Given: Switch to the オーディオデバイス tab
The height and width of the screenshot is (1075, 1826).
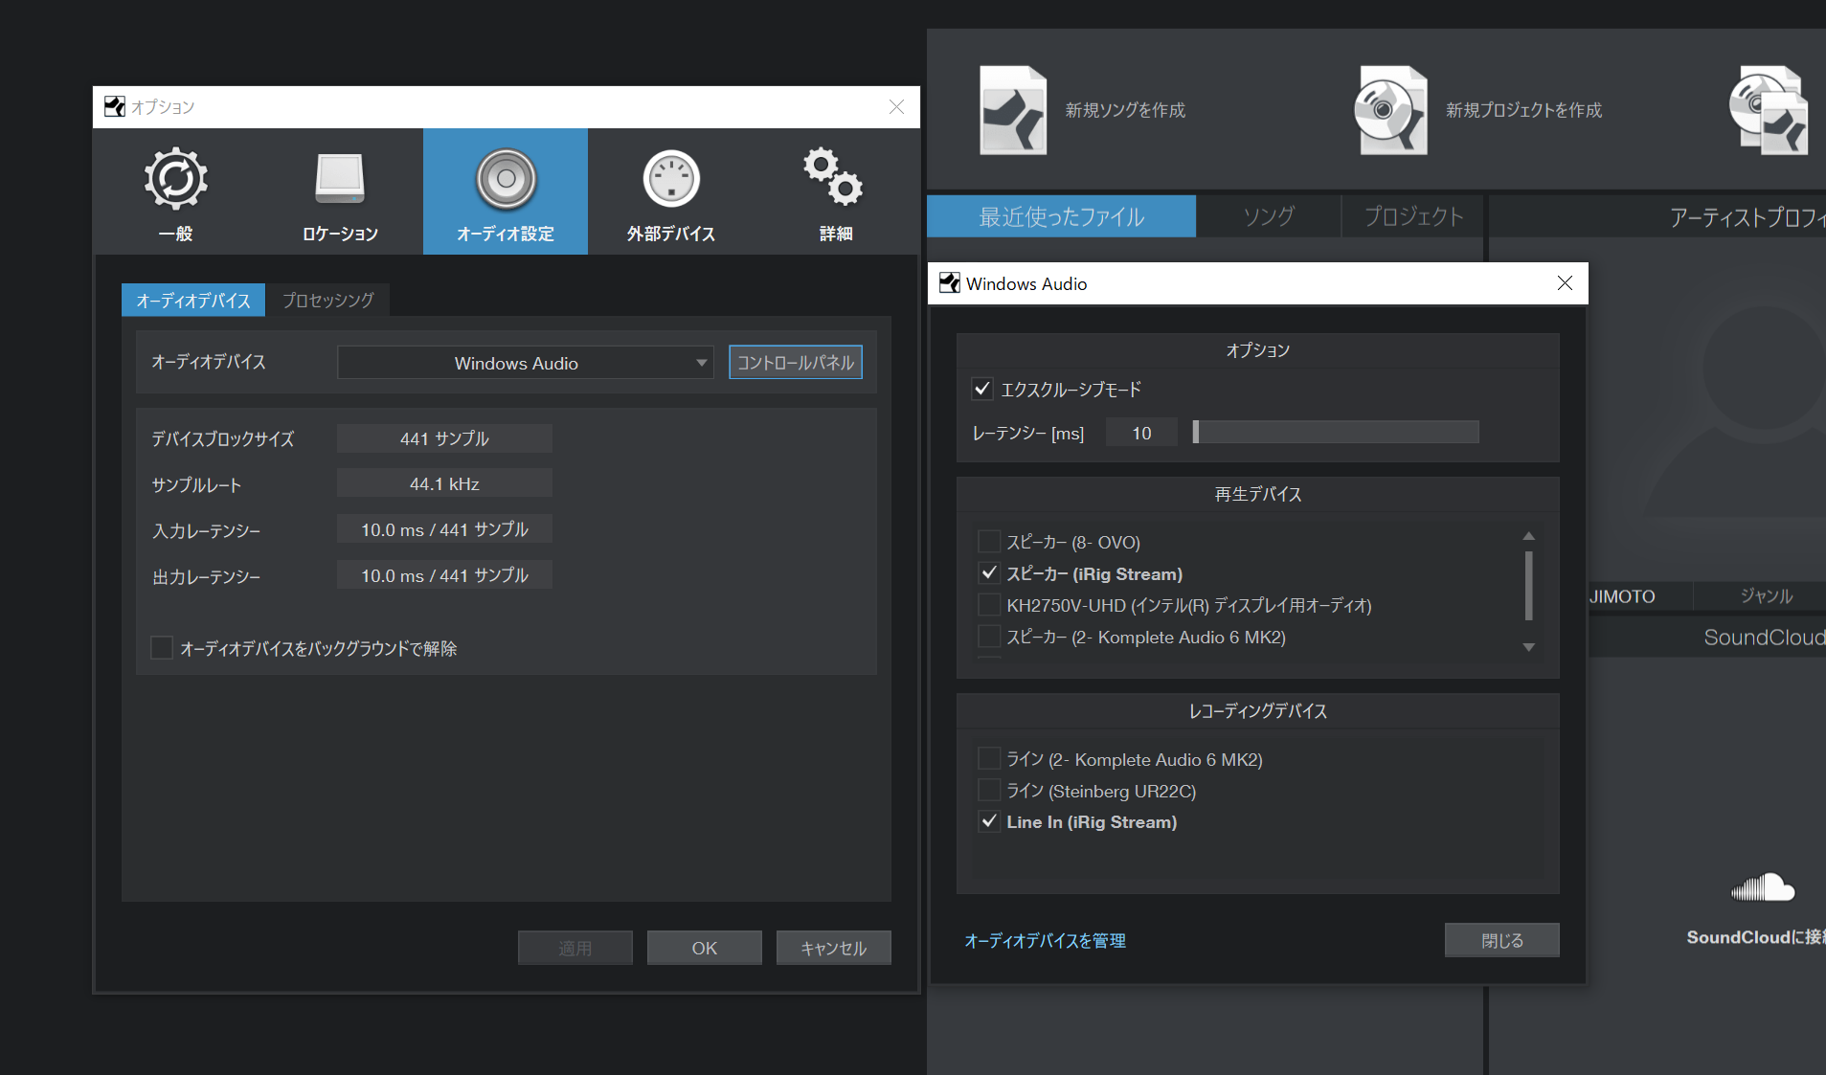Looking at the screenshot, I should [193, 301].
